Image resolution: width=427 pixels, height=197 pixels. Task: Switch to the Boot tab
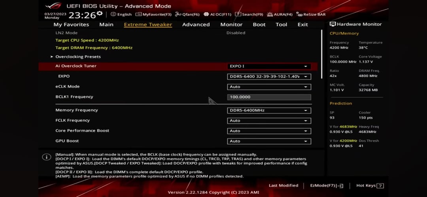(x=259, y=25)
